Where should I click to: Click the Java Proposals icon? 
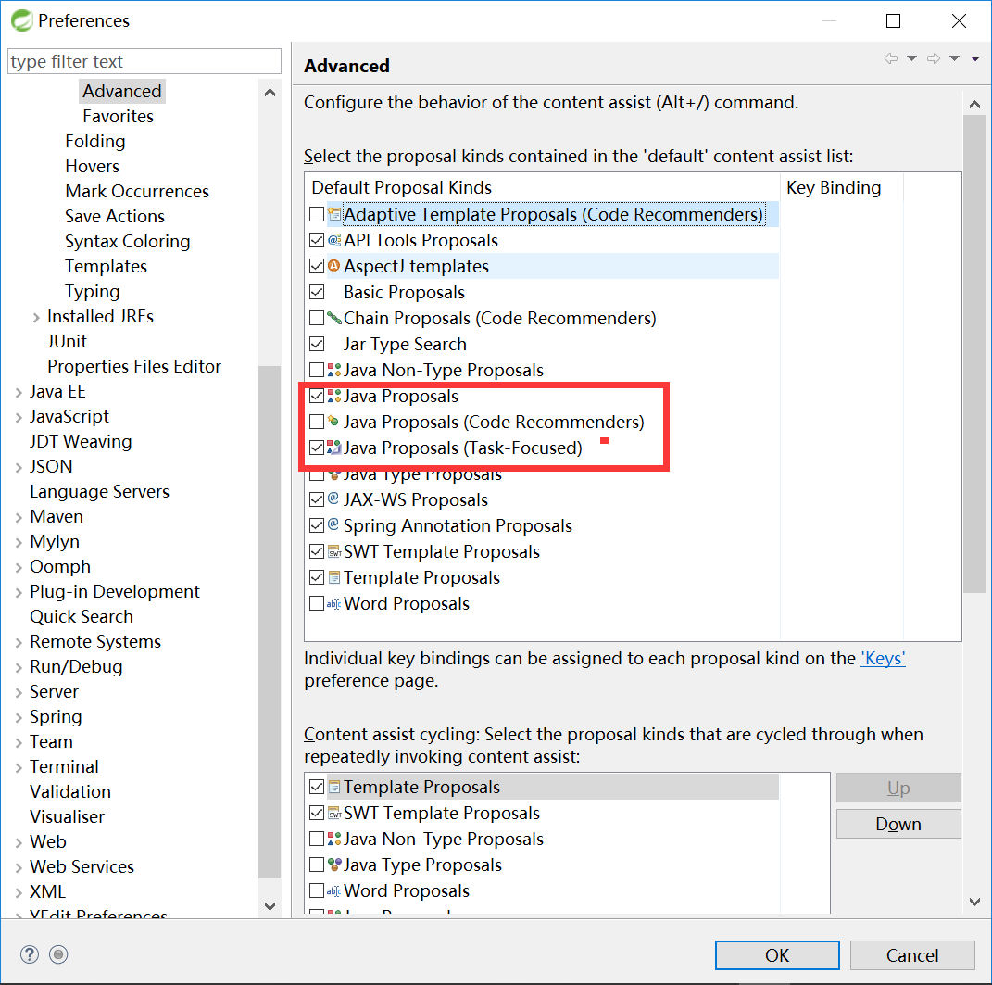(334, 396)
